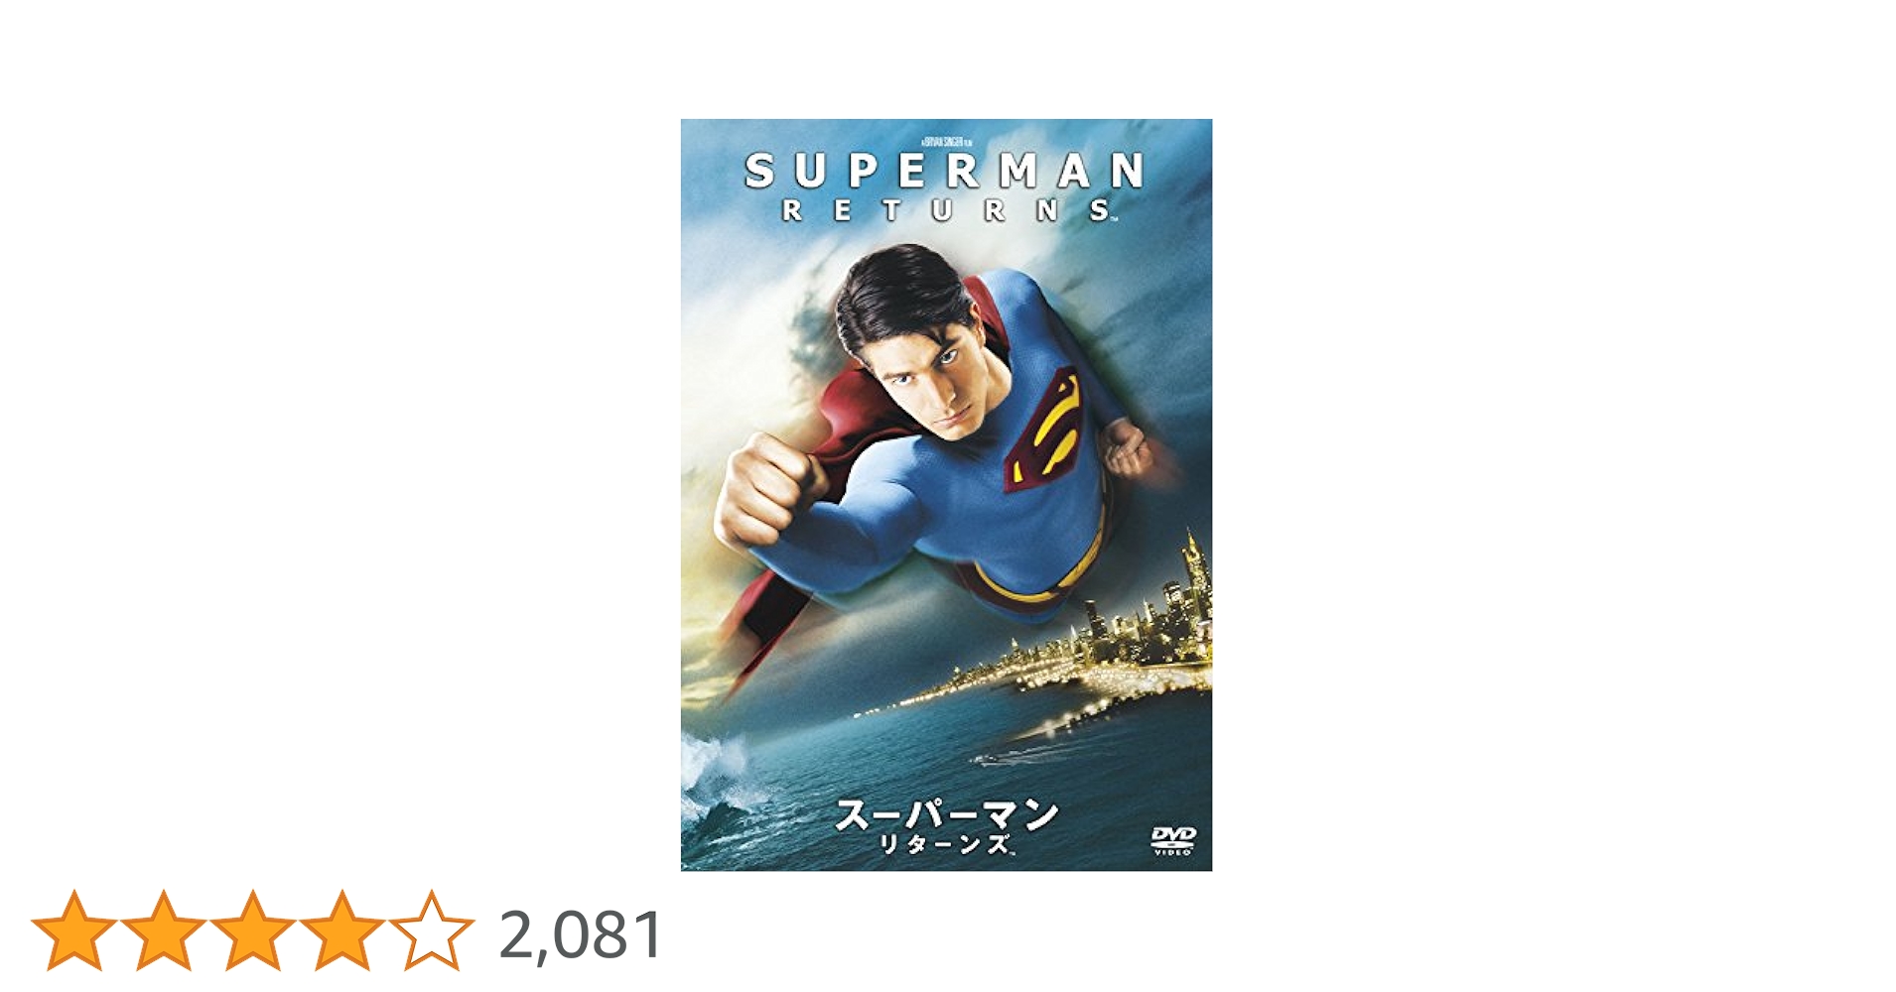1896x992 pixels.
Task: Open the Superman Returns DVD cover image
Action: pos(946,495)
